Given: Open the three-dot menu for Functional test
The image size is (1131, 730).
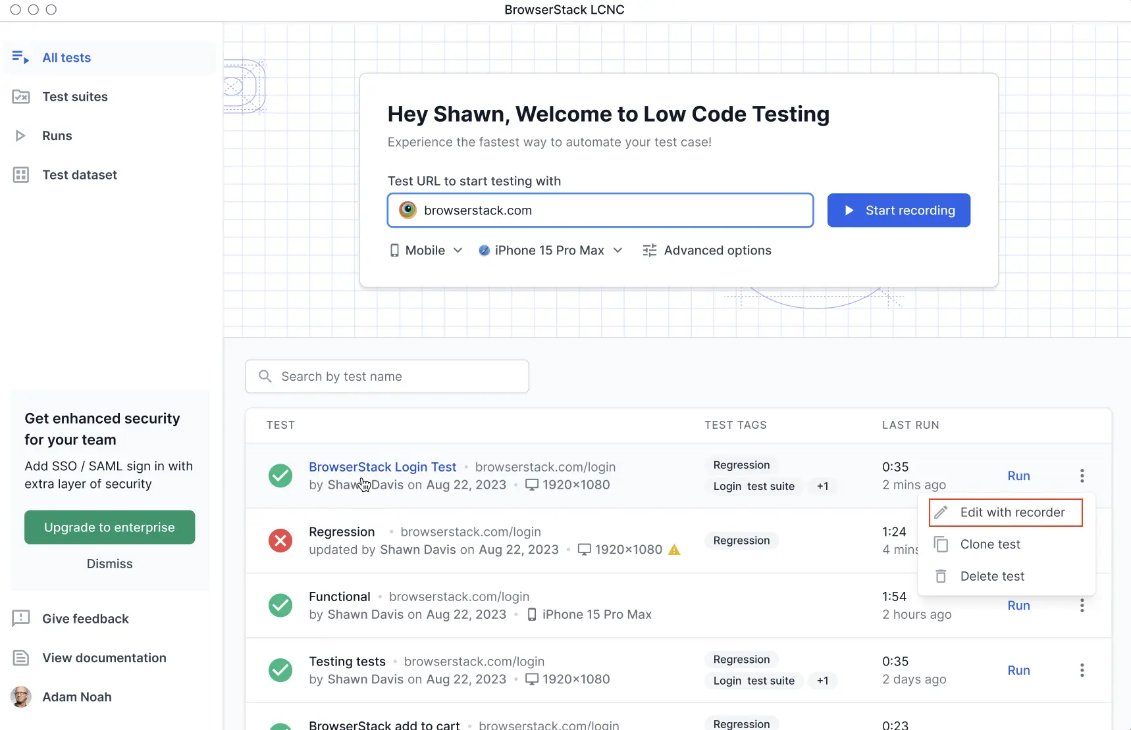Looking at the screenshot, I should click(1082, 606).
